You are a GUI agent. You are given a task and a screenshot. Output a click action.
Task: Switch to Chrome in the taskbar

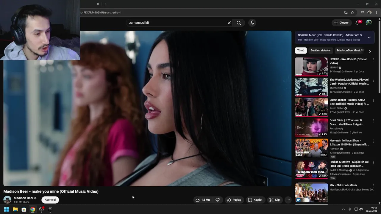point(33,209)
